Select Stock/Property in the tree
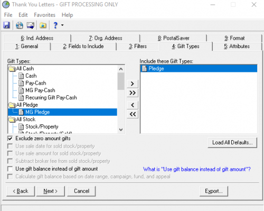 pyautogui.click(x=42, y=126)
